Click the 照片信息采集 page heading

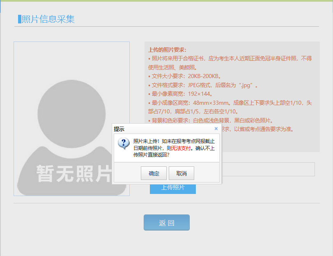48,19
